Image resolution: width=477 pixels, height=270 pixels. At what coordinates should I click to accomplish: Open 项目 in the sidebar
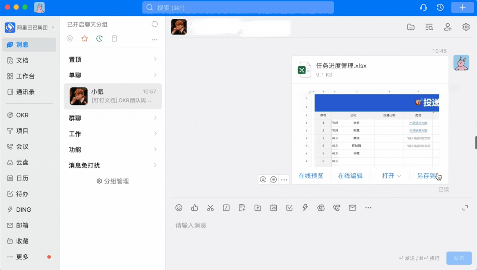(29, 131)
